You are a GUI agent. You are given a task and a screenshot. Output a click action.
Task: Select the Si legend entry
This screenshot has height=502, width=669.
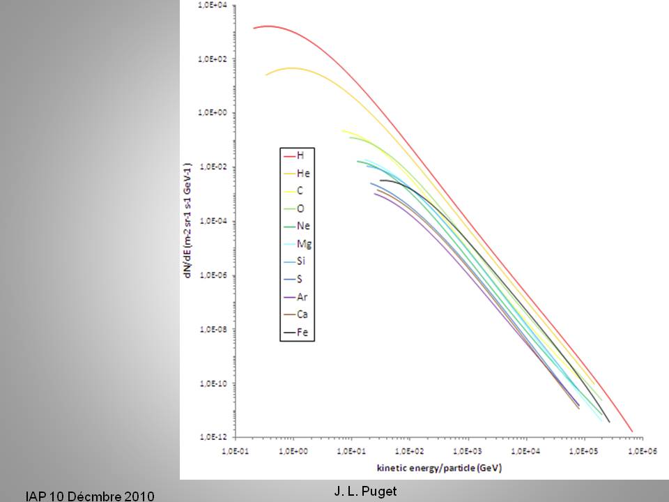pyautogui.click(x=301, y=262)
